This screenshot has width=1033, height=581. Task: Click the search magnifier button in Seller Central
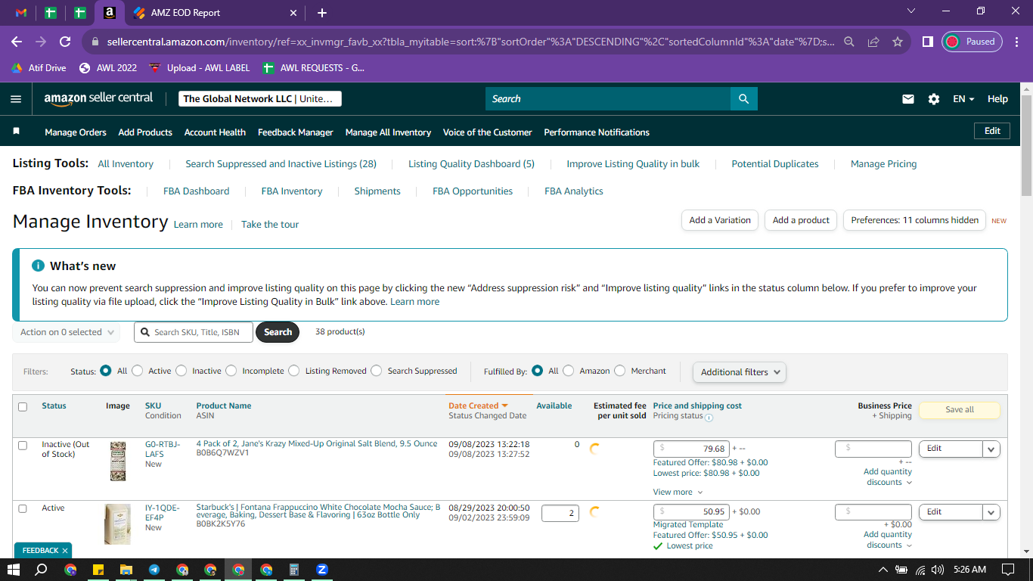(x=743, y=99)
